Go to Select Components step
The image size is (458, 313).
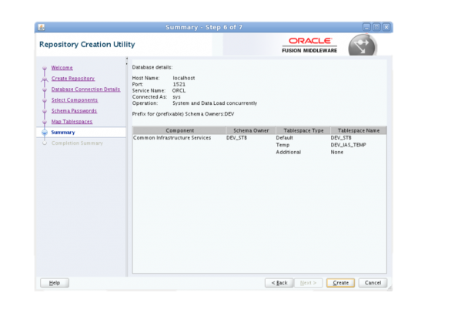point(75,100)
